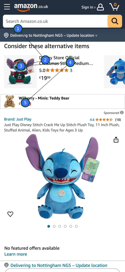The width and height of the screenshot is (125, 272).
Task: Focus the Search Amazon.co.uk field
Action: (55, 21)
